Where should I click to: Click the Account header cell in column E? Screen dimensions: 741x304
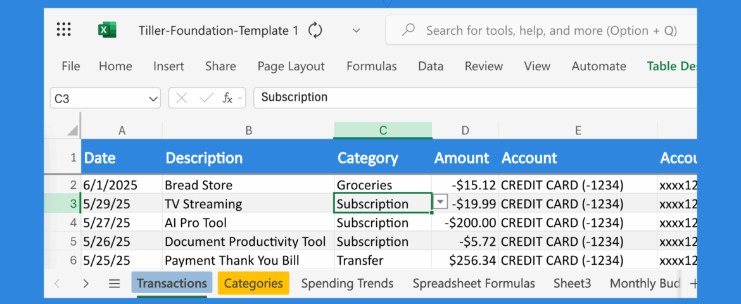tap(578, 158)
